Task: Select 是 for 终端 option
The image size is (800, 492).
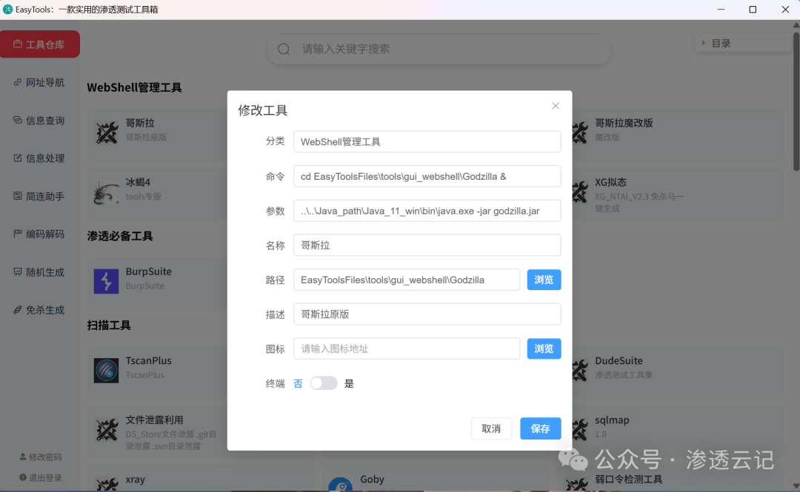Action: click(x=349, y=383)
